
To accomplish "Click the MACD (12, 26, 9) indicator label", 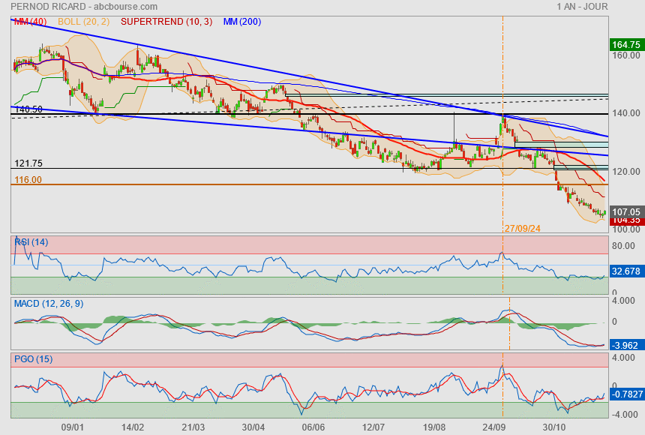I will pyautogui.click(x=49, y=304).
